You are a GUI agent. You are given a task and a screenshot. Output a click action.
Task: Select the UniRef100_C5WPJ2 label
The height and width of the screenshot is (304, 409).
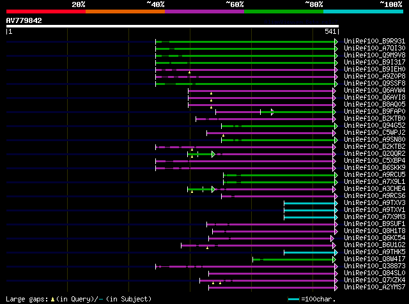pos(374,133)
